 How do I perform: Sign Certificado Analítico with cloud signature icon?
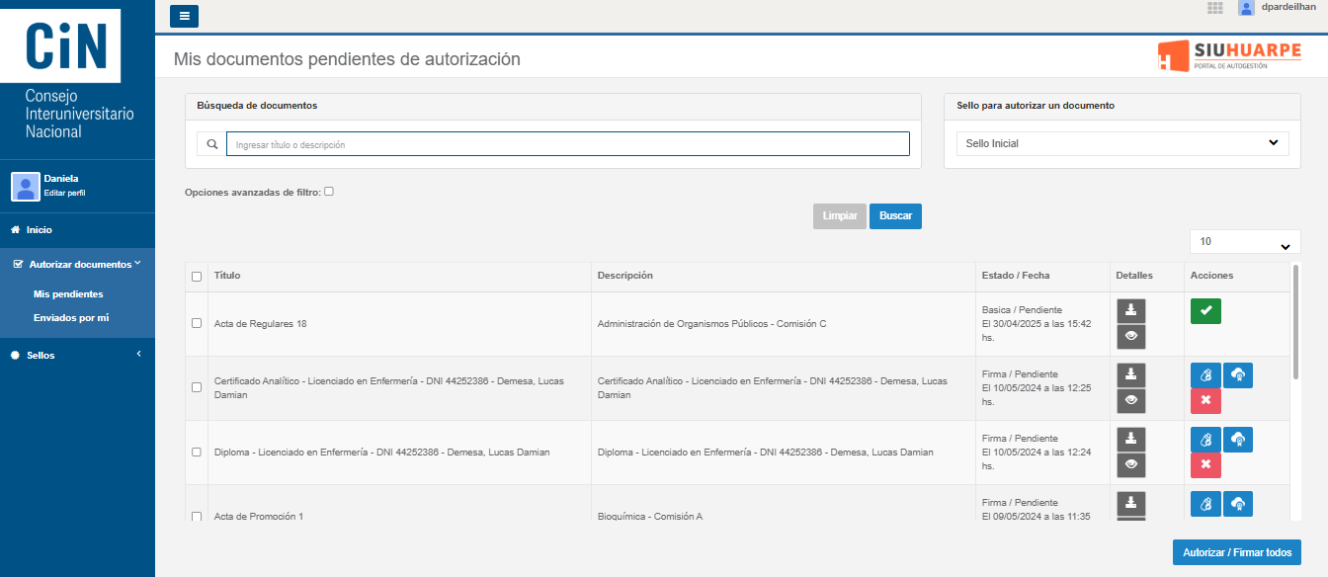pos(1237,374)
